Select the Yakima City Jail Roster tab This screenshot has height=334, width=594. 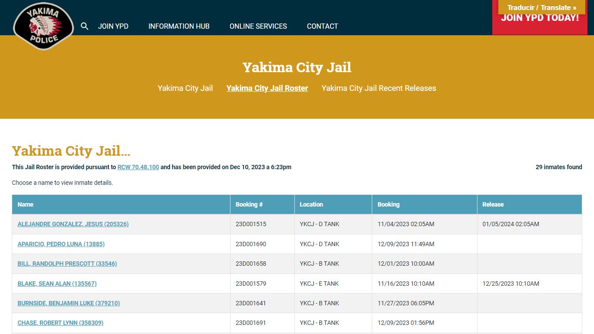coord(267,88)
